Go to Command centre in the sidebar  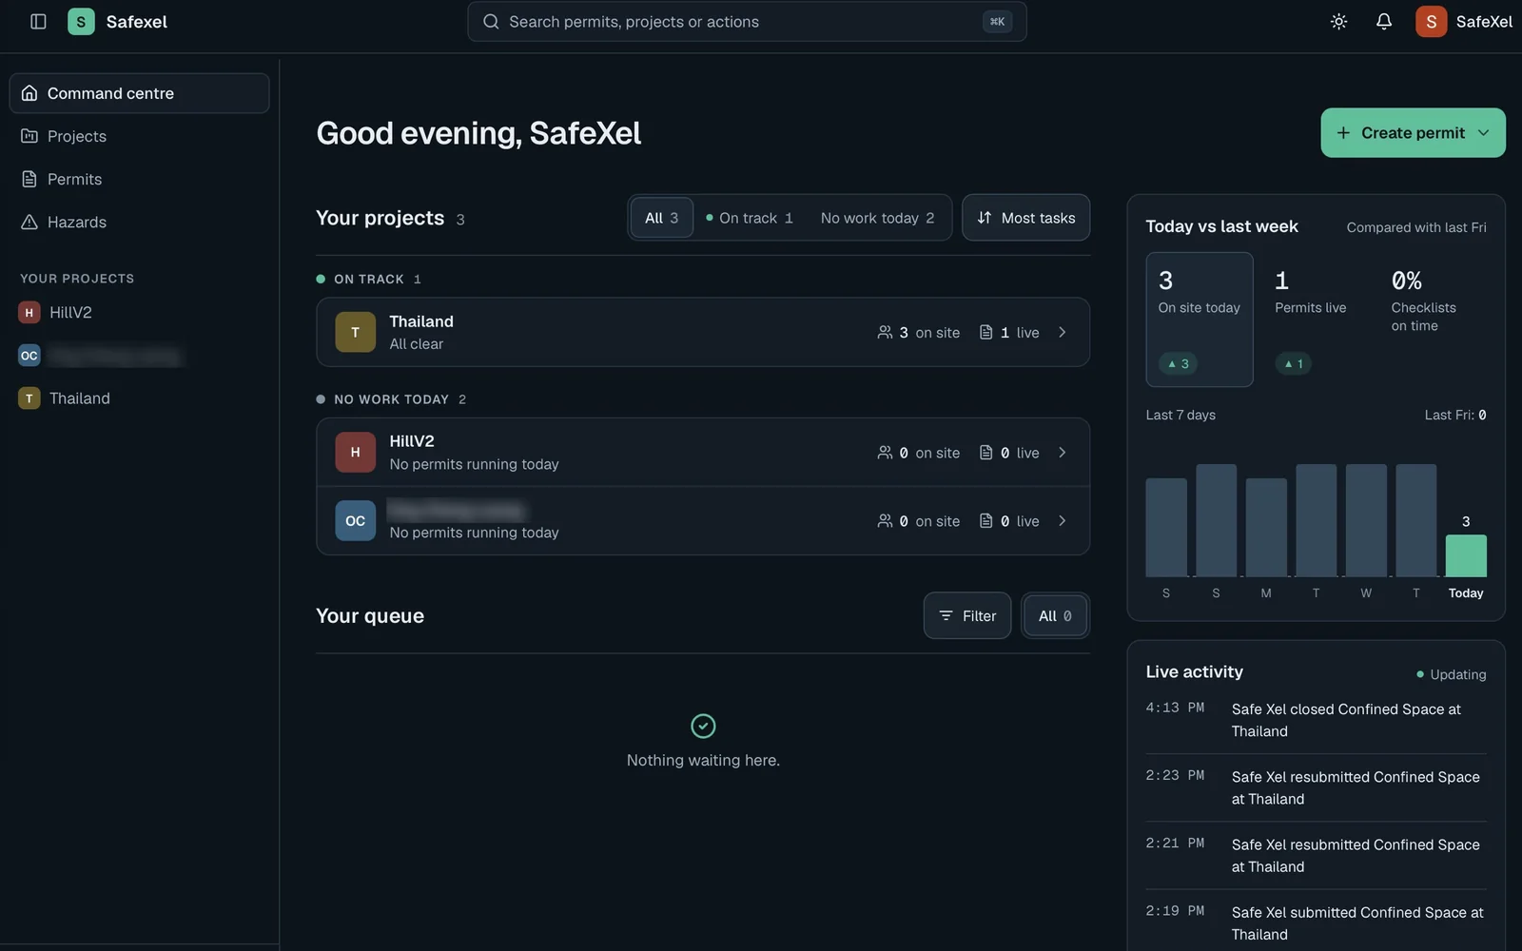tap(139, 93)
